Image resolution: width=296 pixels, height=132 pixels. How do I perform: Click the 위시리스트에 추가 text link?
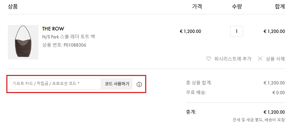(x=233, y=59)
